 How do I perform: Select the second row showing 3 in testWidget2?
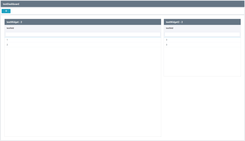(x=202, y=45)
